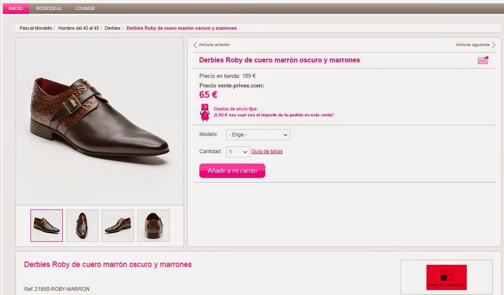Go to Artículo anterior

(214, 45)
